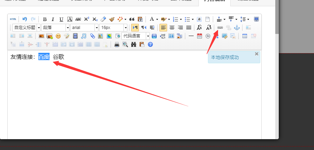Toggle strikethrough formatting
This screenshot has width=314, height=150.
[78, 19]
